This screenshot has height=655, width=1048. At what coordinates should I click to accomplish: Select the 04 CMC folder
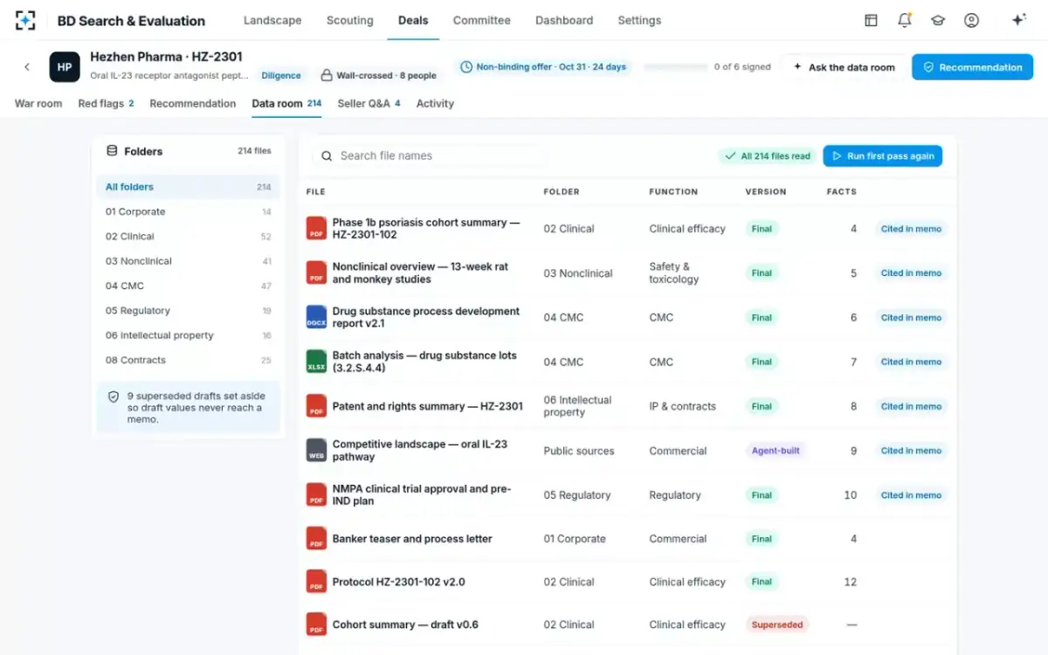(189, 286)
